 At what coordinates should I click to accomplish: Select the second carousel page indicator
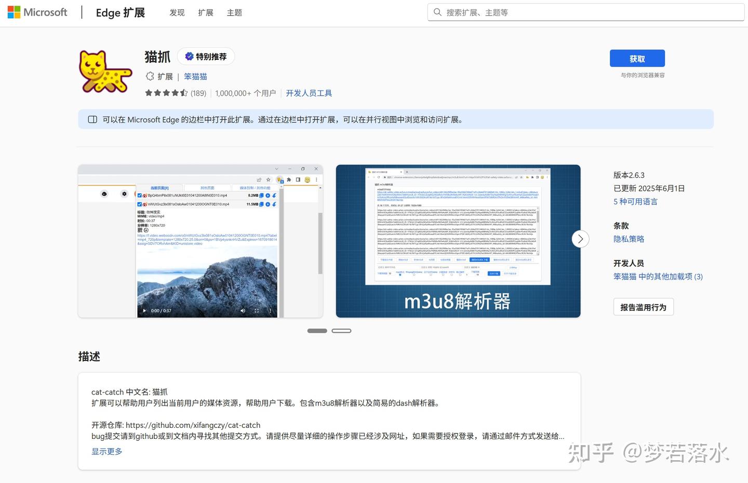(341, 331)
